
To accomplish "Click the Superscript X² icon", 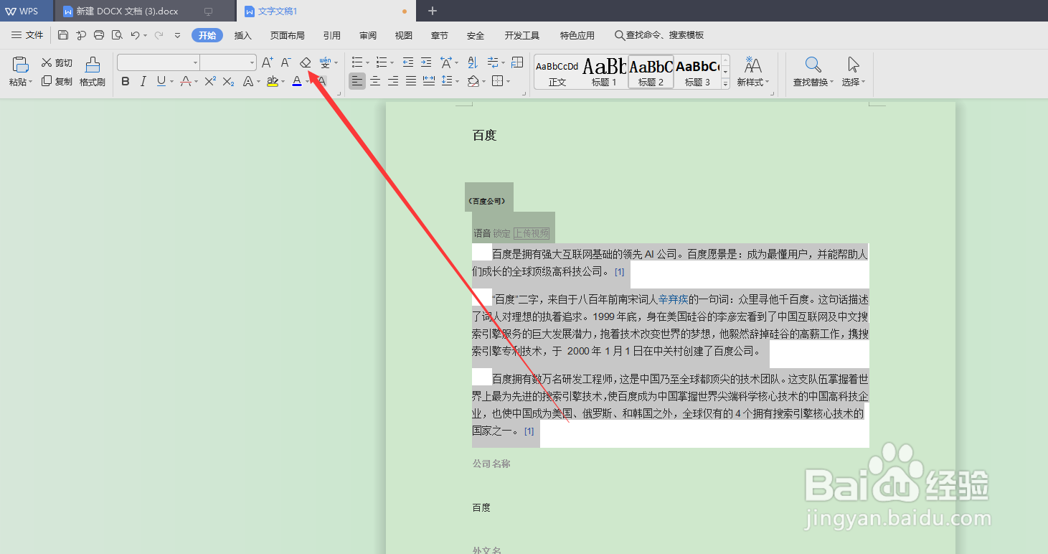I will click(x=210, y=81).
